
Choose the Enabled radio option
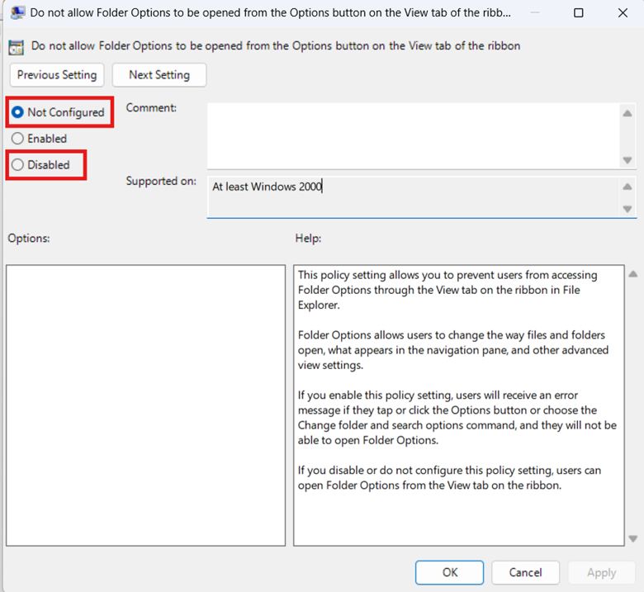point(17,139)
